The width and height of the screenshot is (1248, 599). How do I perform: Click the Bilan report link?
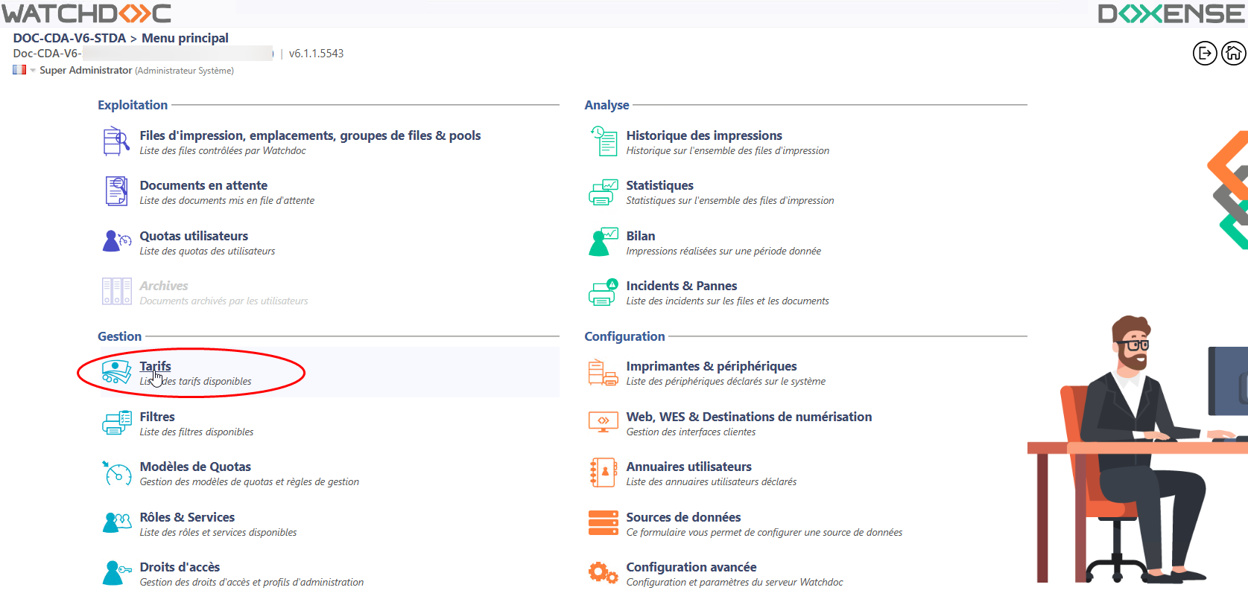(640, 236)
